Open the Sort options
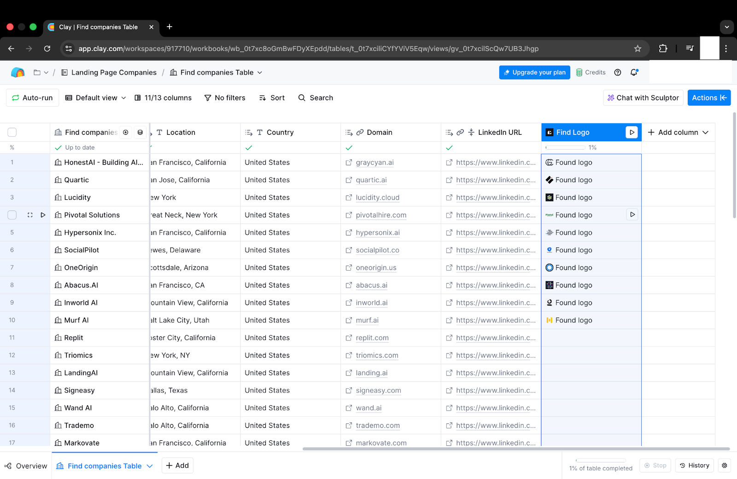The width and height of the screenshot is (737, 479). (272, 98)
